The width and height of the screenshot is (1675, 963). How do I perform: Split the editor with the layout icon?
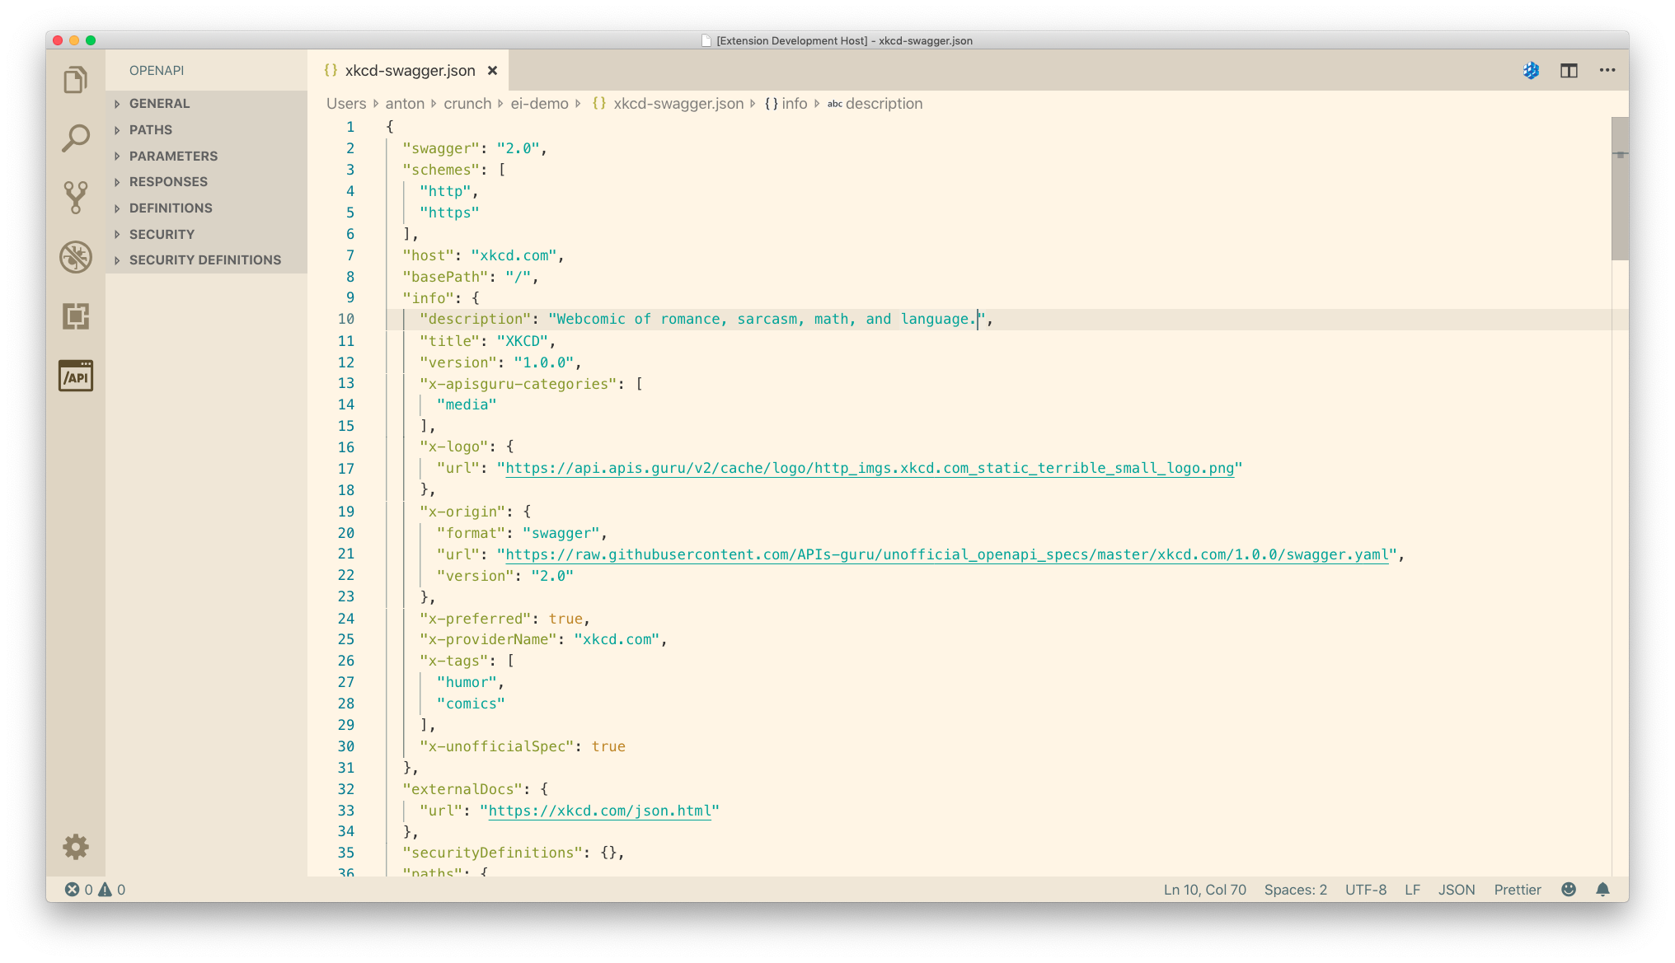coord(1569,71)
